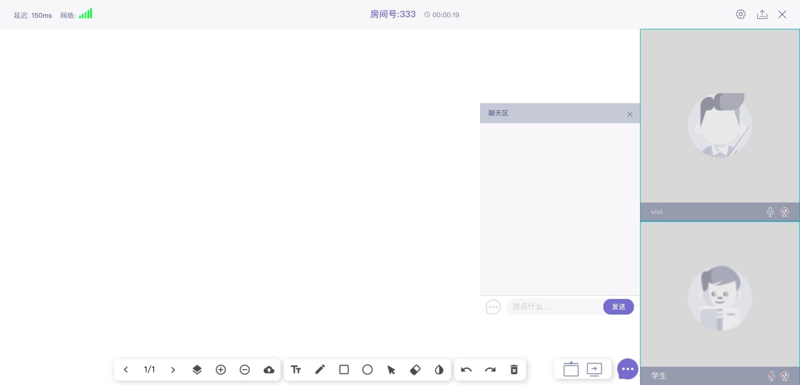Image resolution: width=800 pixels, height=385 pixels.
Task: Upload a file with the cloud icon
Action: click(x=269, y=370)
